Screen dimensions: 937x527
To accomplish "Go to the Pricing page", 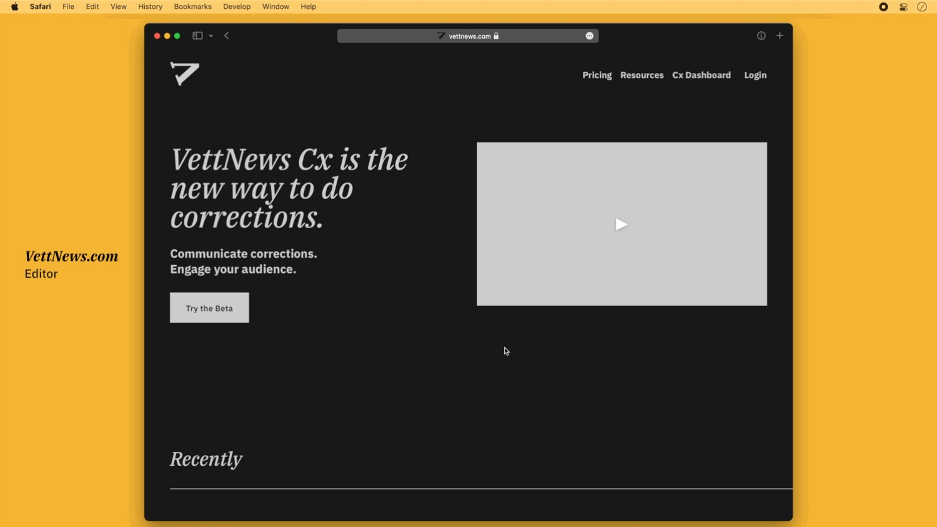I will 597,75.
